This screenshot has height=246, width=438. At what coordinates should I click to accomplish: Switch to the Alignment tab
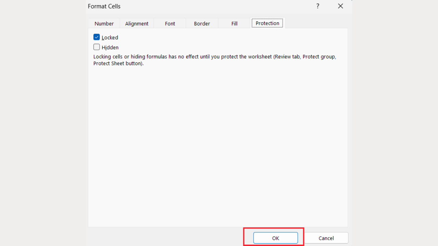137,24
